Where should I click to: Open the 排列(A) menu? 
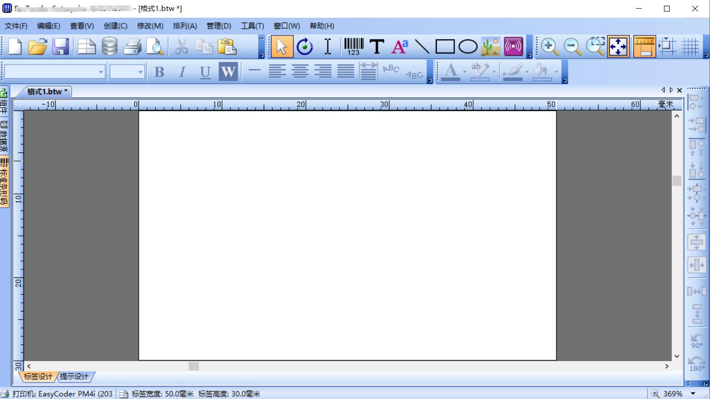(x=185, y=26)
